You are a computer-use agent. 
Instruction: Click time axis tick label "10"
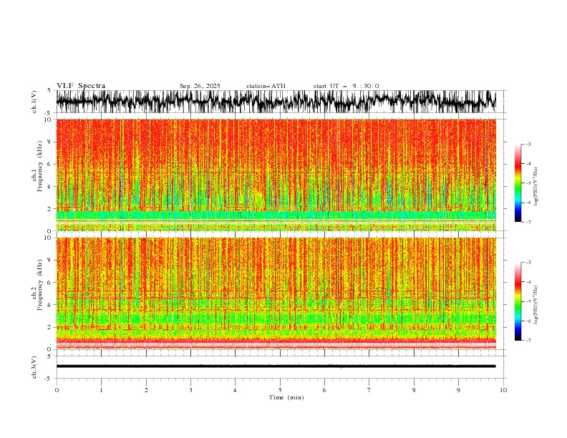[x=503, y=390]
